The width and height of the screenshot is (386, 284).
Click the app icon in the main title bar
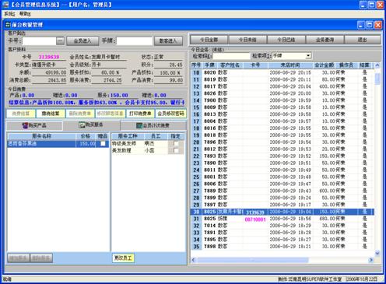(5, 5)
